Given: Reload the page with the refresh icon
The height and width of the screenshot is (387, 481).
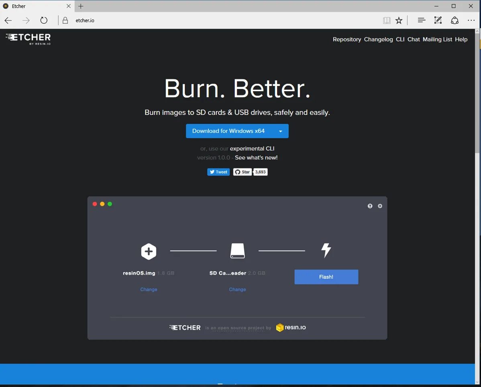Looking at the screenshot, I should tap(44, 20).
